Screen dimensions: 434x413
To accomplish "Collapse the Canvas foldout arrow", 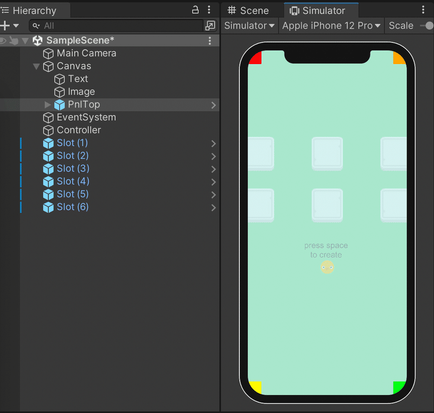I will click(36, 66).
